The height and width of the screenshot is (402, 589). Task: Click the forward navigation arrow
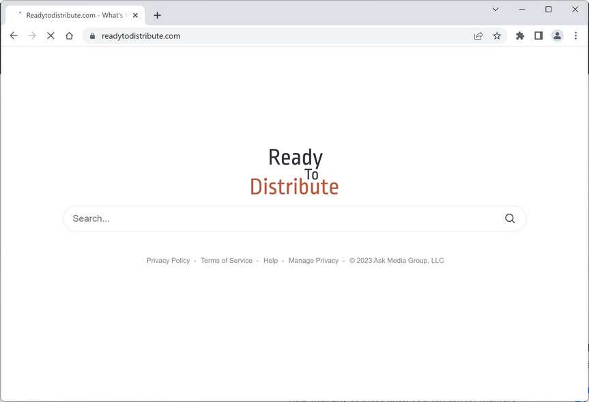pyautogui.click(x=32, y=35)
